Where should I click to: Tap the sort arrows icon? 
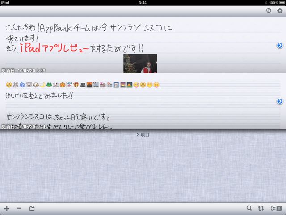point(261,208)
